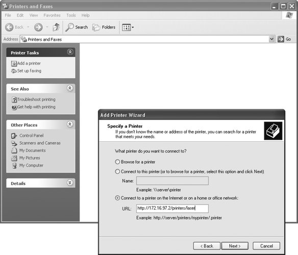298x255 pixels.
Task: Open Scanners and Cameras icon
Action: [x=14, y=143]
